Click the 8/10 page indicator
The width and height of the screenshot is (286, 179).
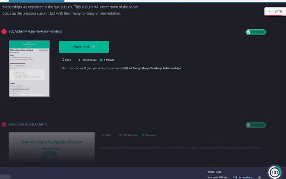[x=278, y=12]
